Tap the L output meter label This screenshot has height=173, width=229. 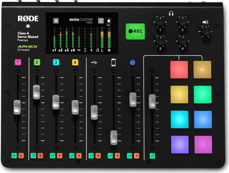[x=102, y=50]
